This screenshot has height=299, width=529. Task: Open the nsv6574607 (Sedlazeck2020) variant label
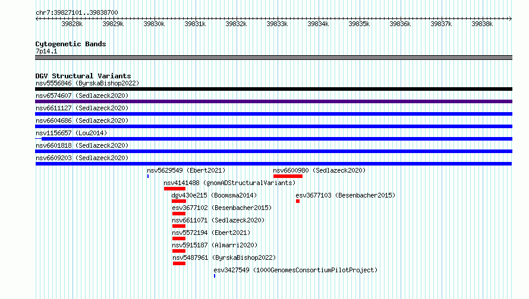click(x=82, y=96)
